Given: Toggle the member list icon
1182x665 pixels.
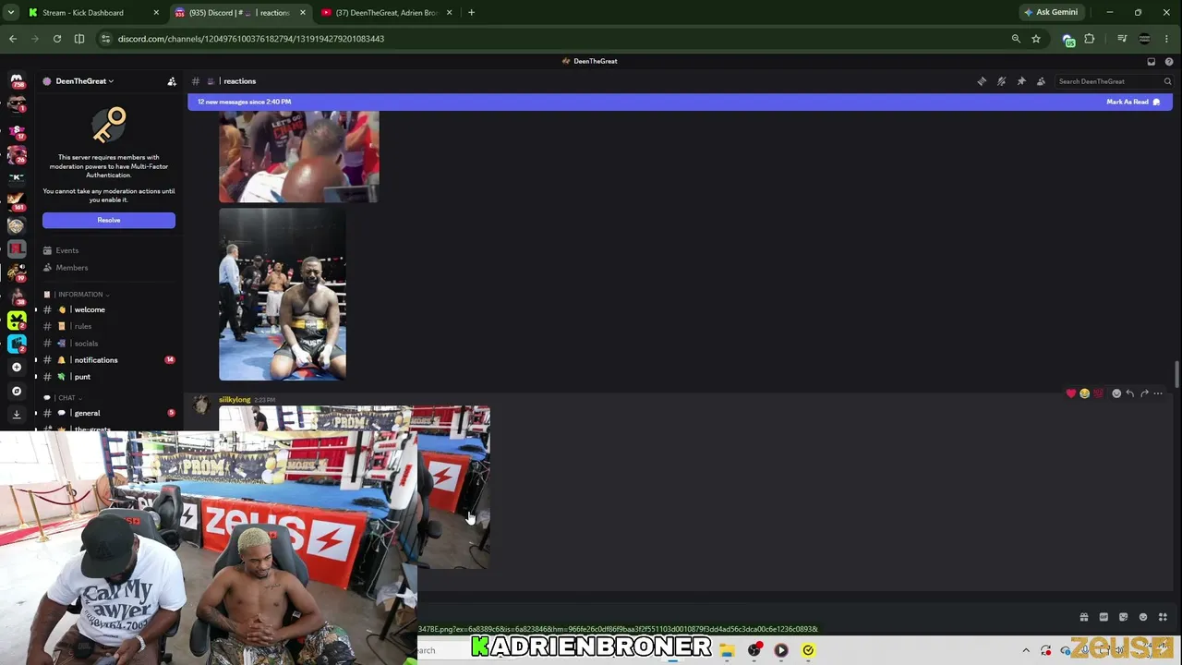Looking at the screenshot, I should click(x=1041, y=81).
